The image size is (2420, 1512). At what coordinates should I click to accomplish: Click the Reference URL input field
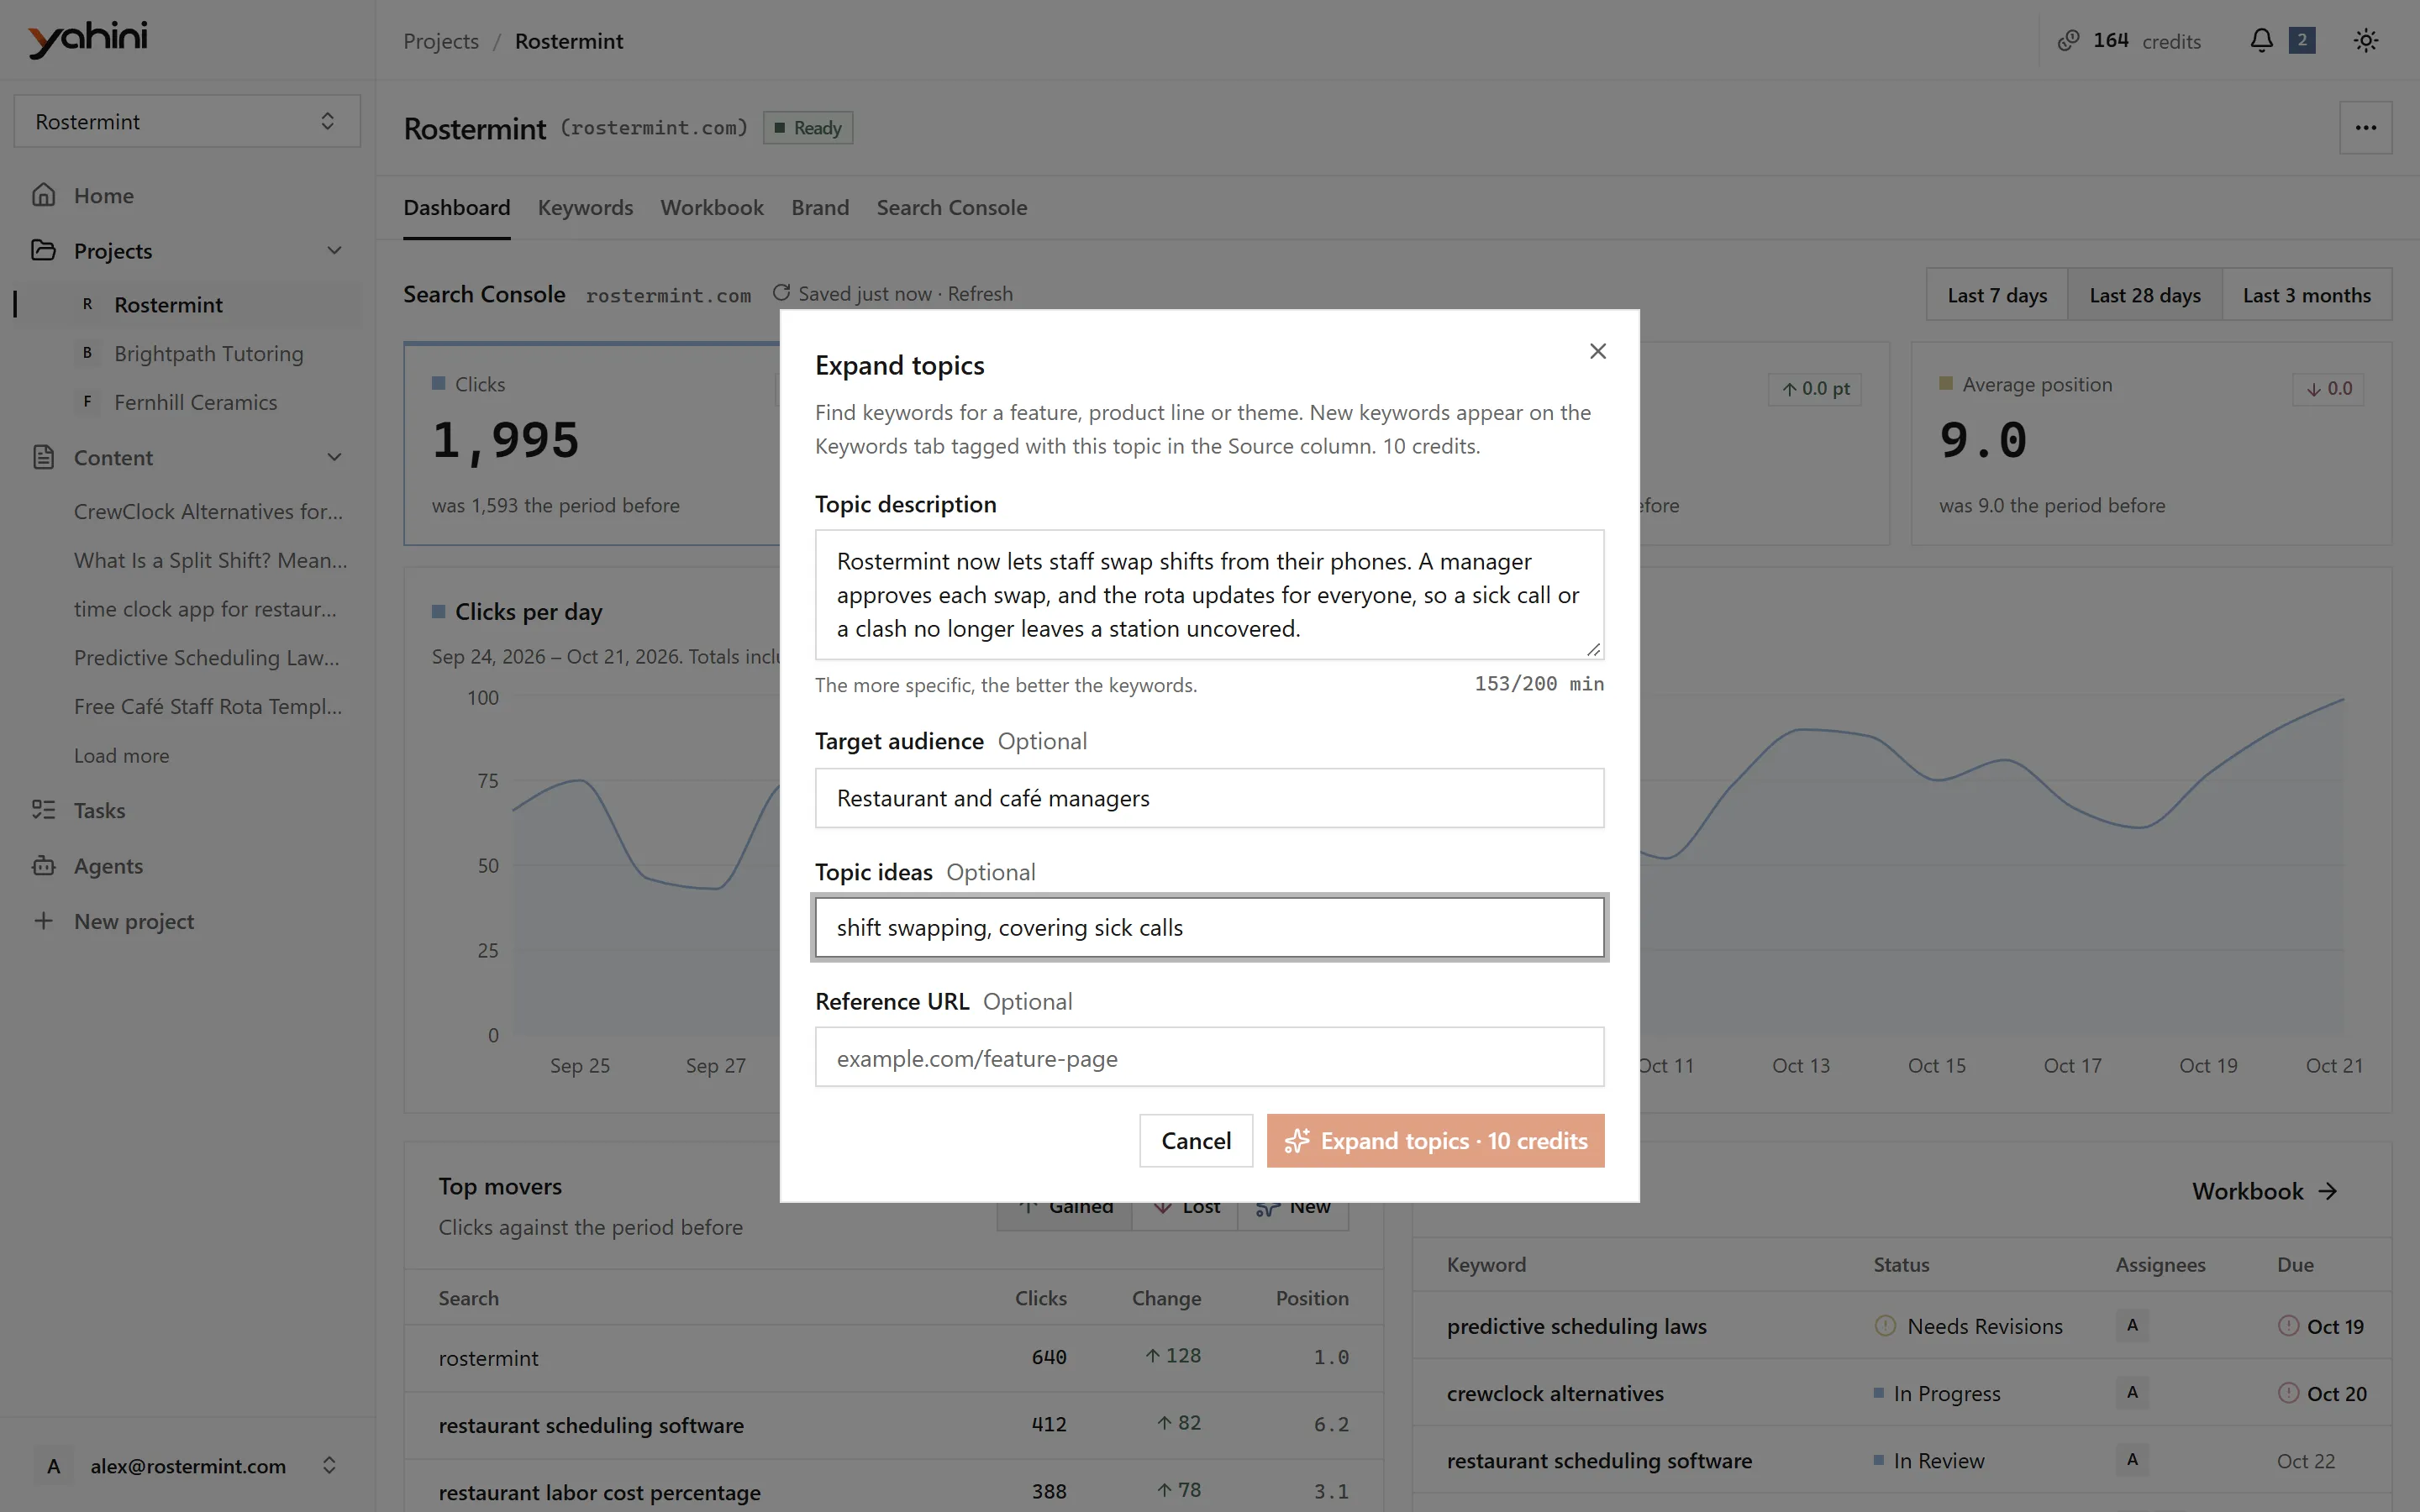pos(1209,1057)
